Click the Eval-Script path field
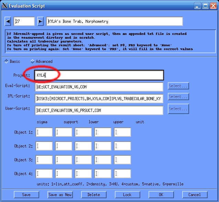The height and width of the screenshot is (202, 219). tap(99, 87)
